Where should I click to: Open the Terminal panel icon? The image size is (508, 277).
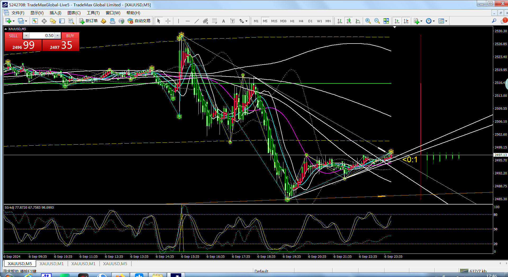pos(62,21)
